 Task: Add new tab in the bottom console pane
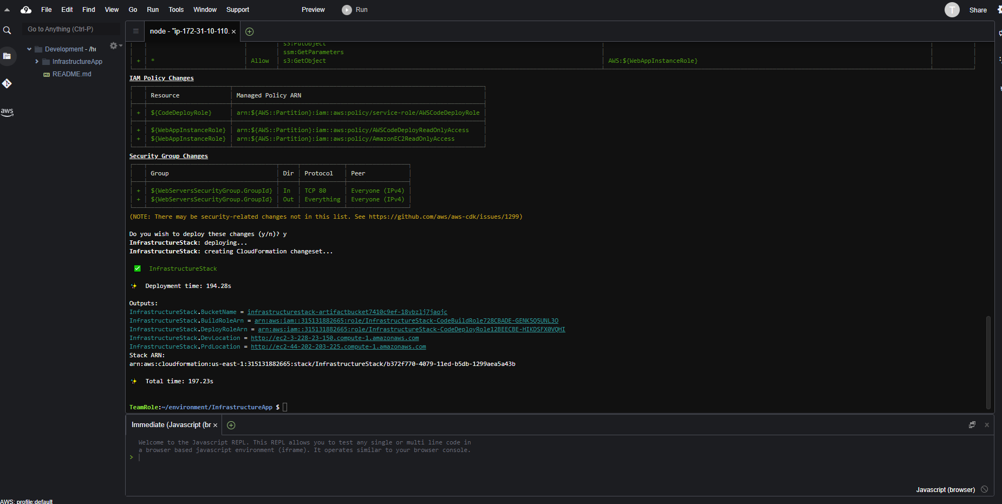point(231,425)
